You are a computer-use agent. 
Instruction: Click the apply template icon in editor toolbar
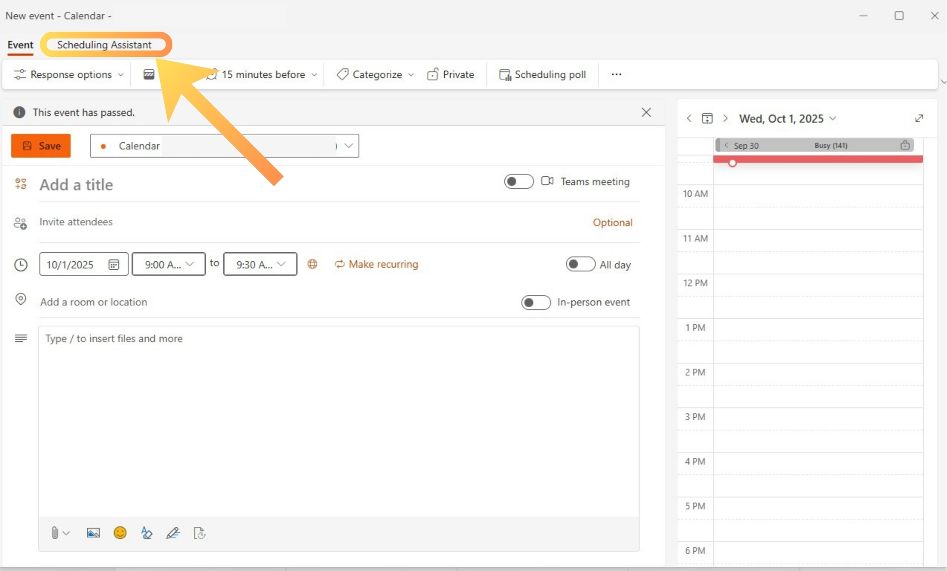[199, 533]
